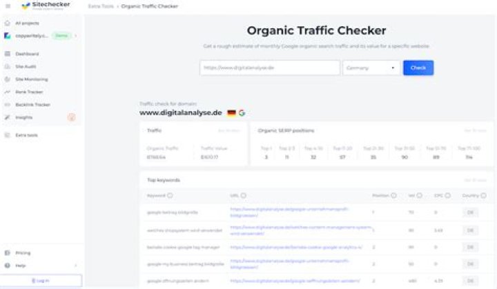Click the Top 31-50 positions value 90

405,157
